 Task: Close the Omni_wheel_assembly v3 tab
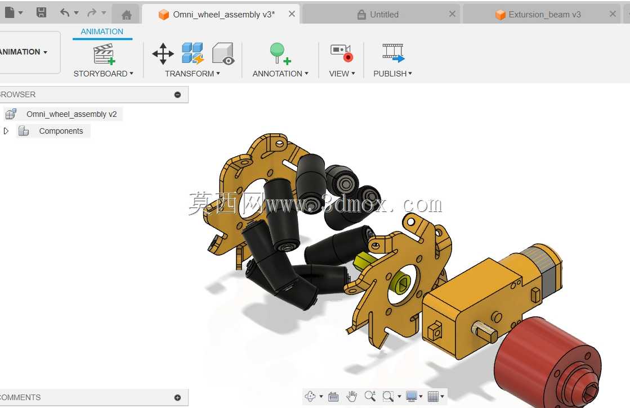[x=292, y=14]
